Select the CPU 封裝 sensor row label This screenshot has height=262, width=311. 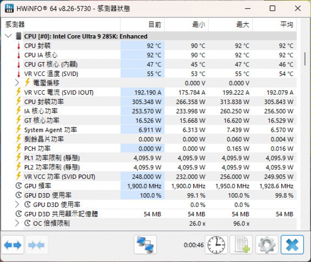[37, 46]
